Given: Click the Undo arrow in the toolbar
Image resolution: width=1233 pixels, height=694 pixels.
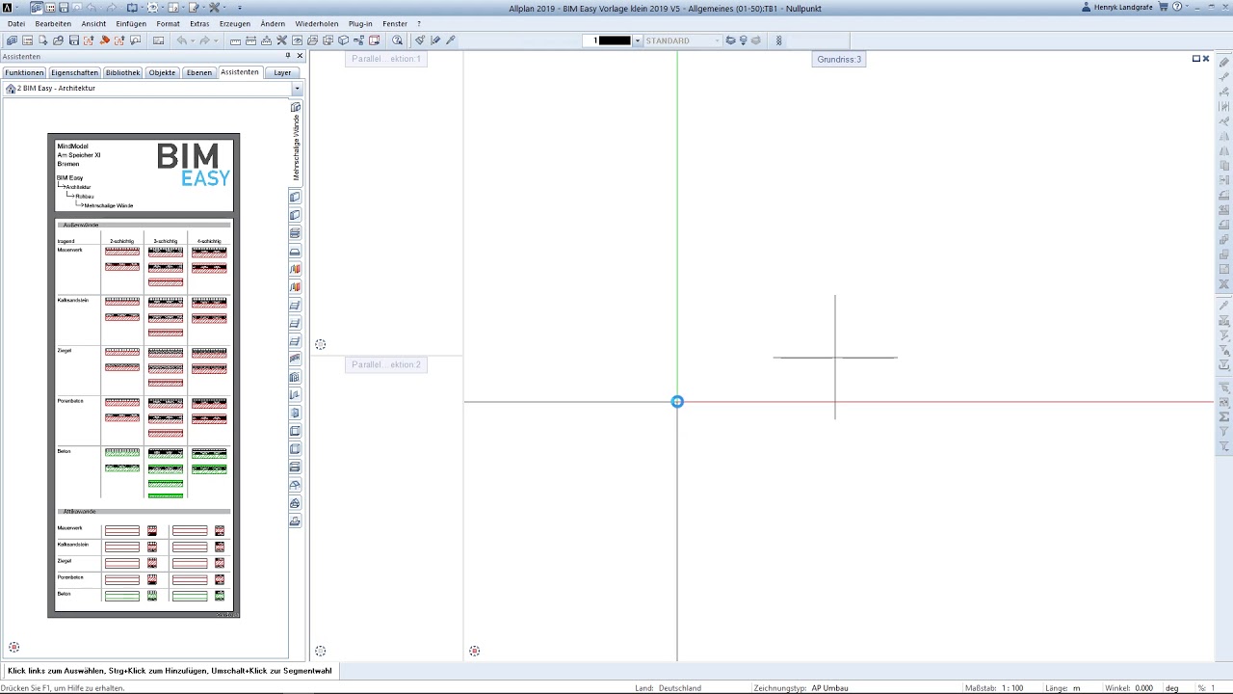Looking at the screenshot, I should coord(181,40).
